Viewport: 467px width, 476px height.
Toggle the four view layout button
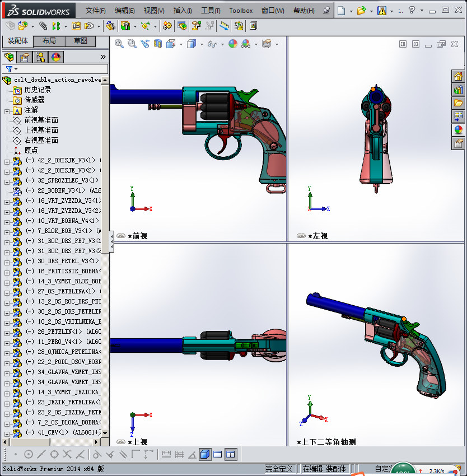(231, 455)
